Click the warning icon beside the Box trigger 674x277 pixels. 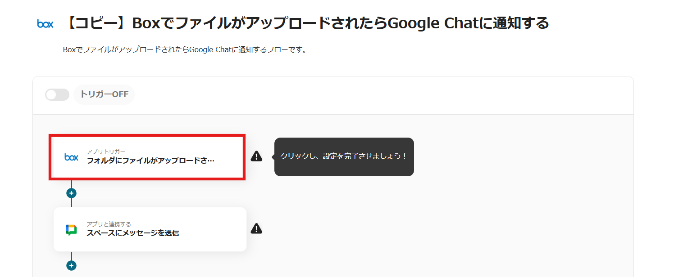(256, 156)
